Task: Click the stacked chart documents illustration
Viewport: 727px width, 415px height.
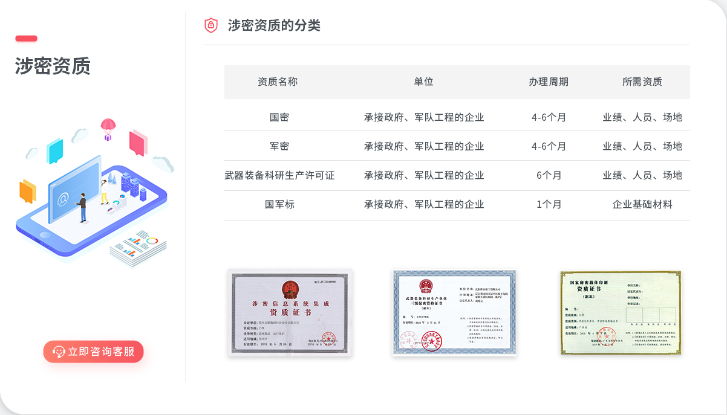Action: [x=139, y=249]
